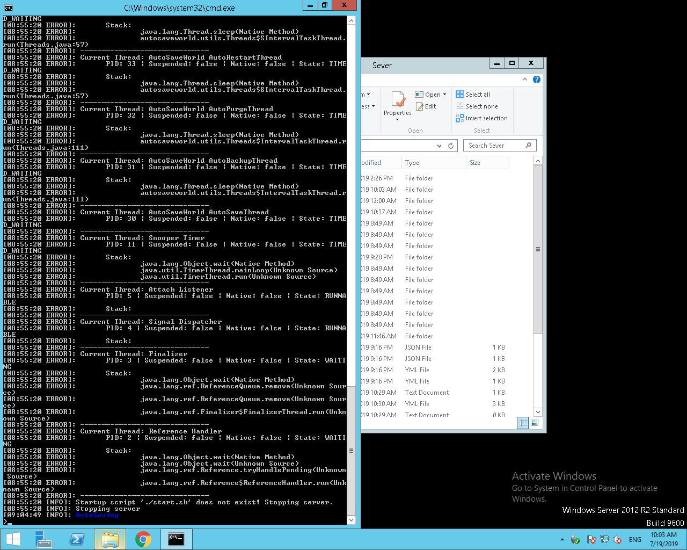
Task: Click ENG language indicator in tray
Action: pyautogui.click(x=635, y=539)
